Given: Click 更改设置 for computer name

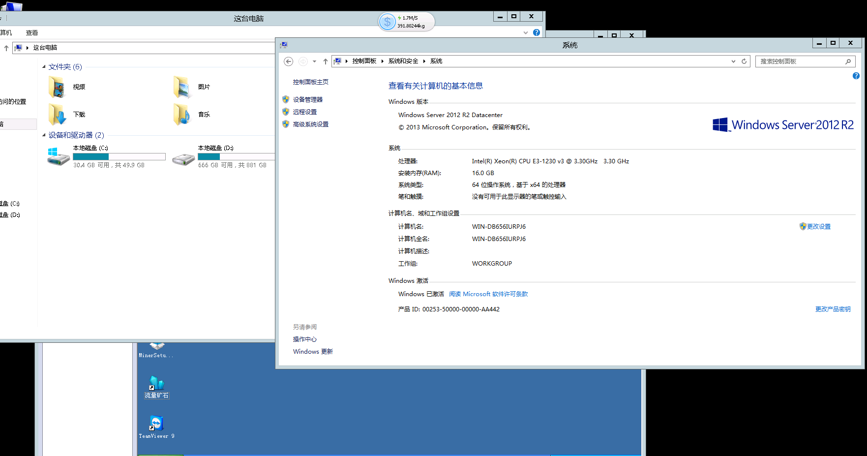Looking at the screenshot, I should pos(819,226).
